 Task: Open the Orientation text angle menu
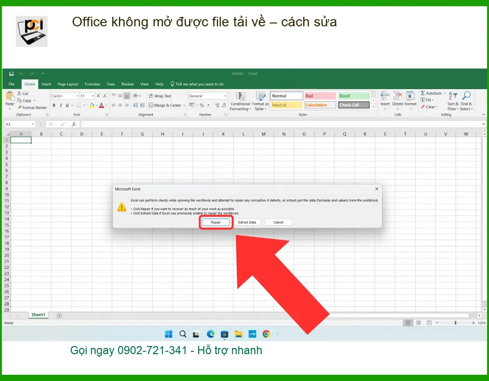[x=137, y=96]
